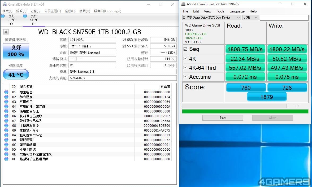Click the CrystalDiskInfo title bar app icon
The height and width of the screenshot is (187, 312).
[5, 4]
